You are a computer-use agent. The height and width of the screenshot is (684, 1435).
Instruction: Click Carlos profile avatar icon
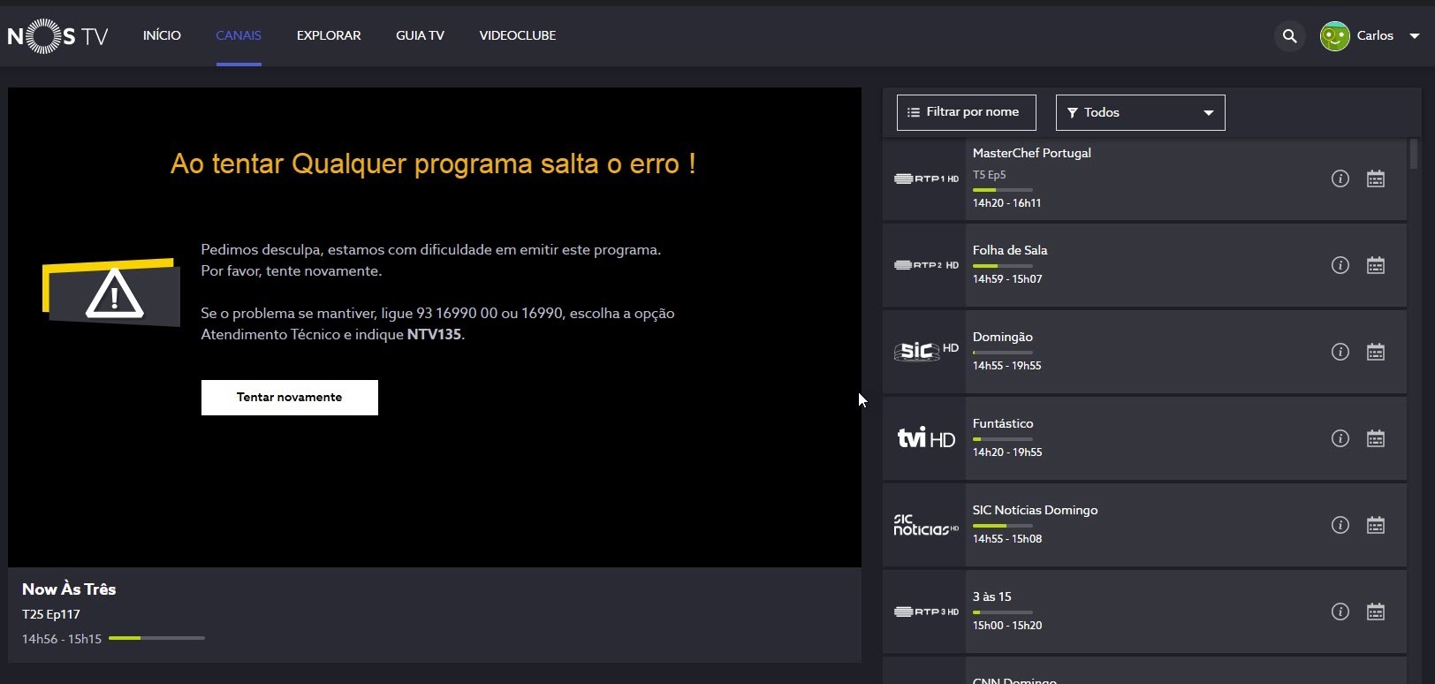pos(1334,36)
